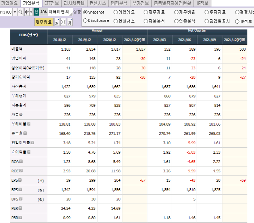
Task: Open help icon beside PER
Action: click(x=20, y=208)
